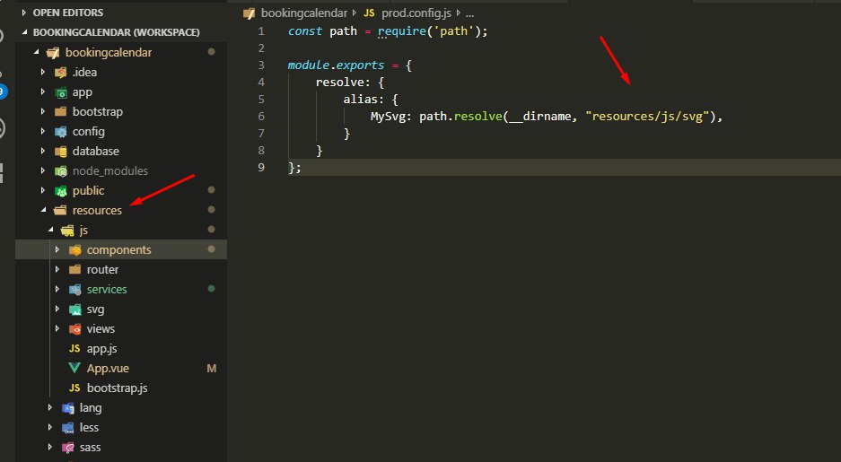Click the "resources/js/svg" string in code
The width and height of the screenshot is (841, 462).
click(647, 117)
